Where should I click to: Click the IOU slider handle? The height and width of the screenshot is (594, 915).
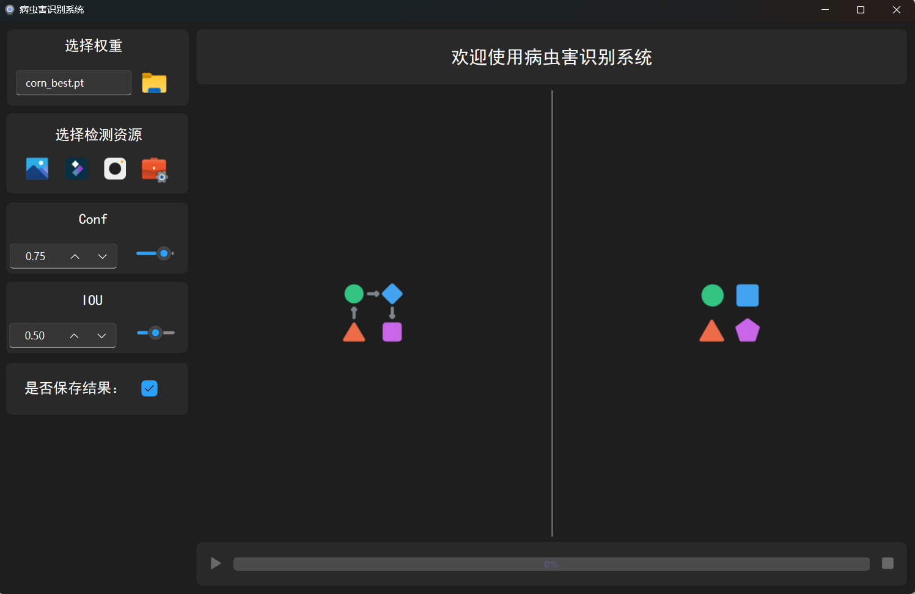(x=155, y=333)
